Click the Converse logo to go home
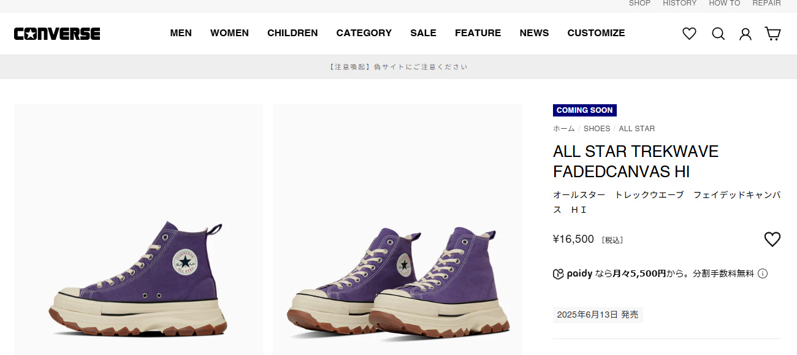Image resolution: width=797 pixels, height=355 pixels. [x=56, y=33]
